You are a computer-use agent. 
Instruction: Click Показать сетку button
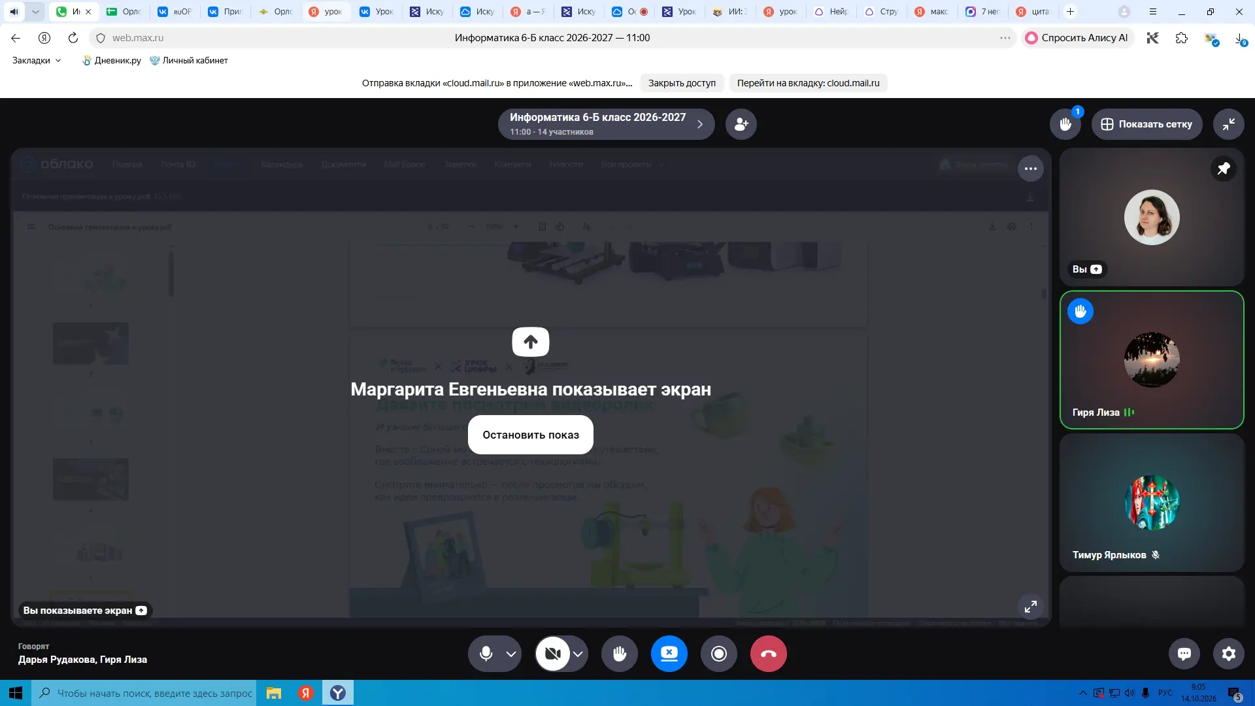[1146, 124]
